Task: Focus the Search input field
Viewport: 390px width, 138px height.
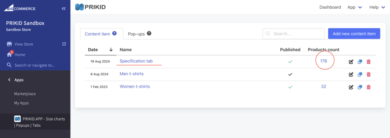Action: (294, 33)
